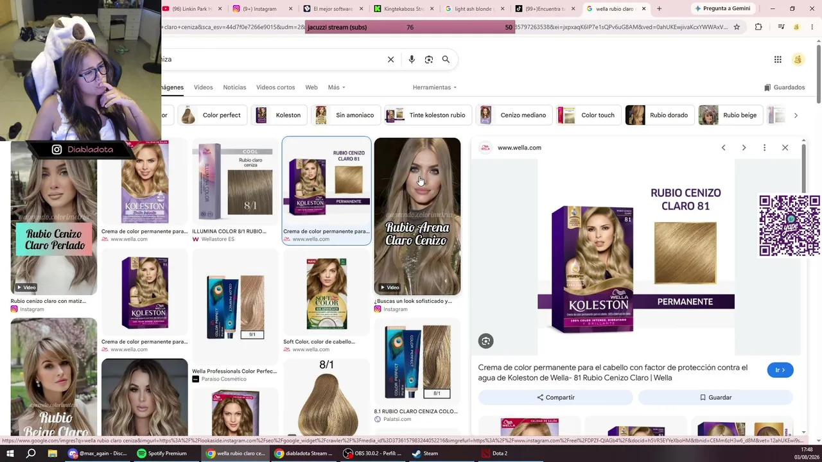Viewport: 822px width, 462px height.
Task: Open the Crema de color permanente title link
Action: tap(613, 373)
